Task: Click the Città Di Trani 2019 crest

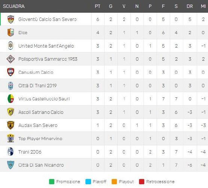Action: (x=10, y=85)
